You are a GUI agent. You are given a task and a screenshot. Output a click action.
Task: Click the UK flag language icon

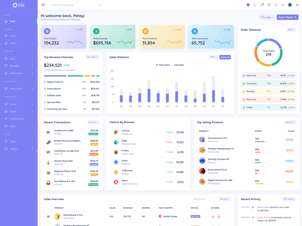248,5
